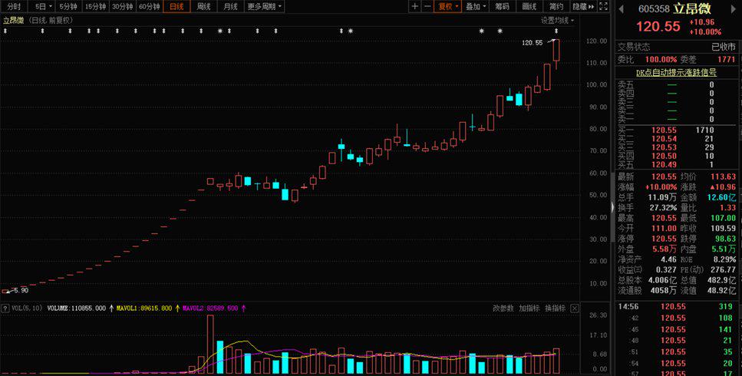Image resolution: width=742 pixels, height=376 pixels.
Task: Click the event marker above latest candle
Action: point(556,31)
